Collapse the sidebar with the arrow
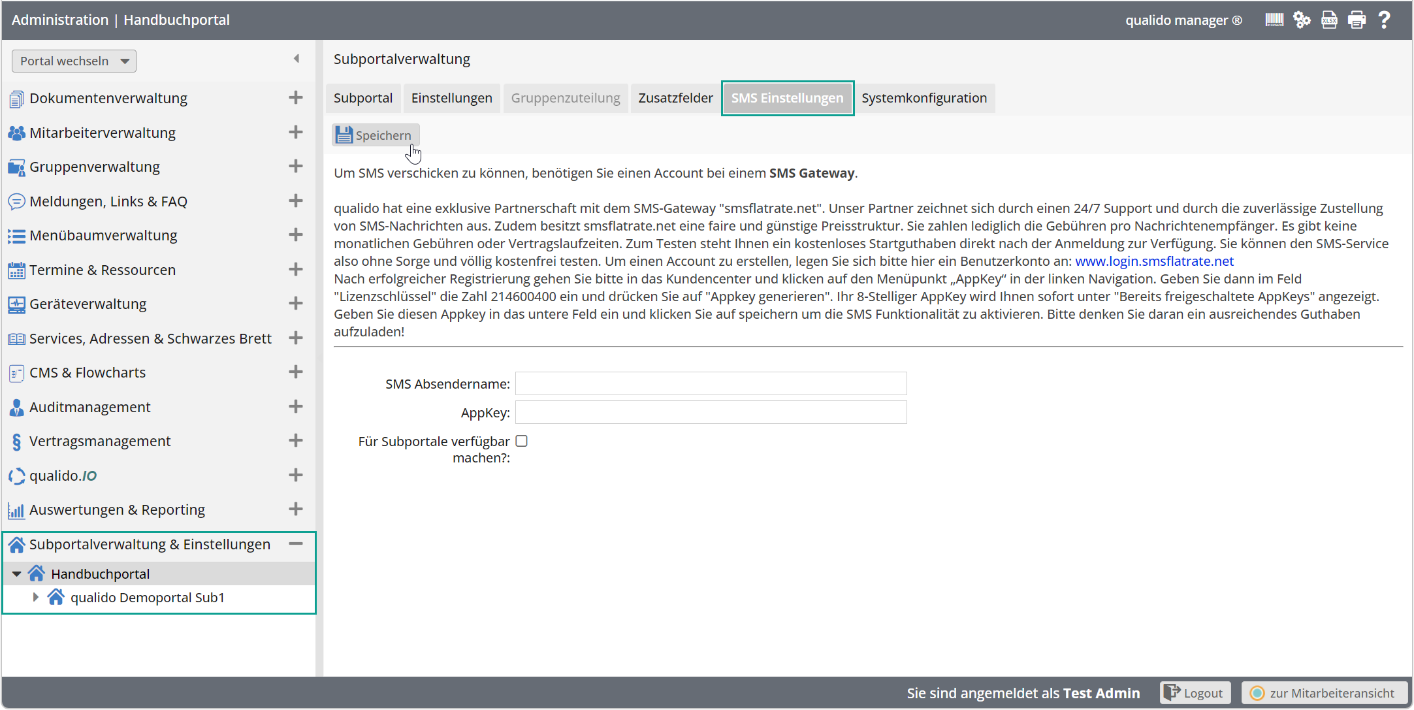 (x=297, y=59)
